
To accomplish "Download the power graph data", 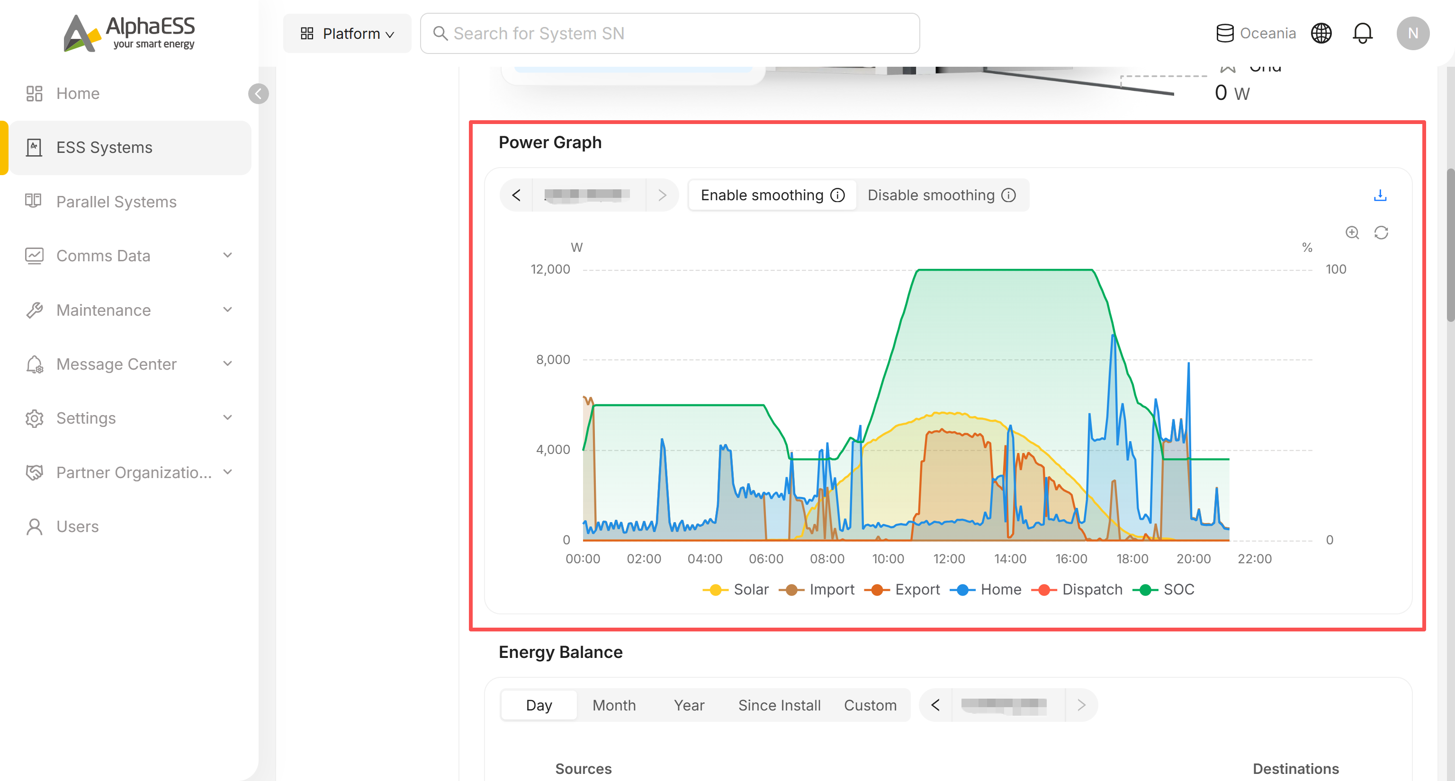I will pyautogui.click(x=1379, y=195).
